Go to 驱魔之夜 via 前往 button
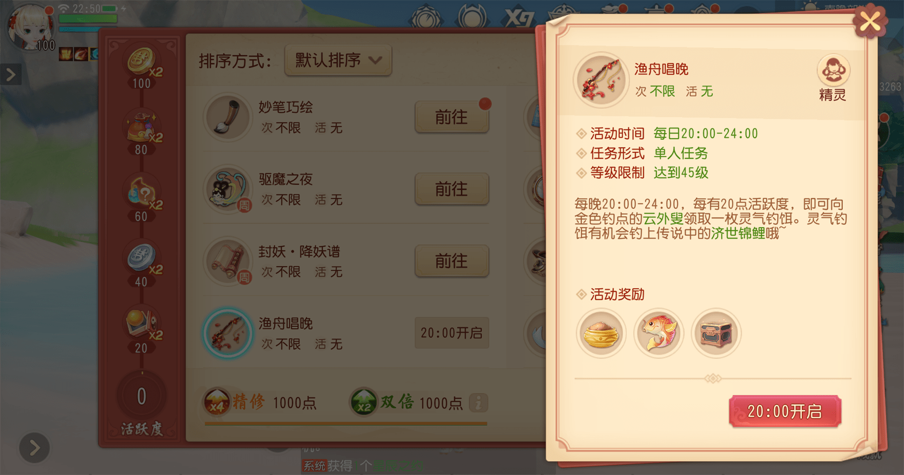This screenshot has width=904, height=475. (451, 189)
